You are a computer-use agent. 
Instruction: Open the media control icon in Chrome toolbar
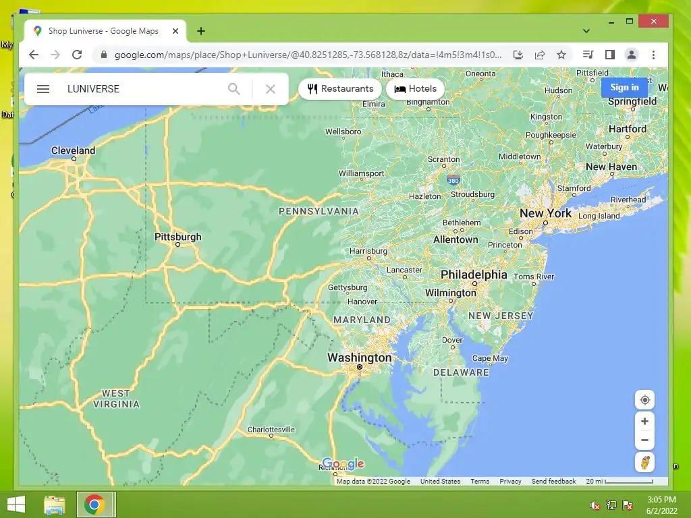click(588, 55)
